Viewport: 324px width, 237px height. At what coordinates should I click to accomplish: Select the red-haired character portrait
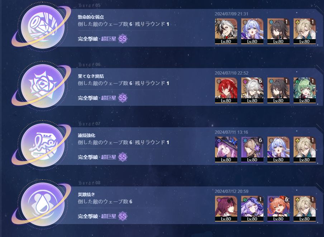click(226, 90)
